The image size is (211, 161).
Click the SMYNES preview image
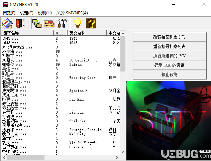pyautogui.click(x=169, y=121)
